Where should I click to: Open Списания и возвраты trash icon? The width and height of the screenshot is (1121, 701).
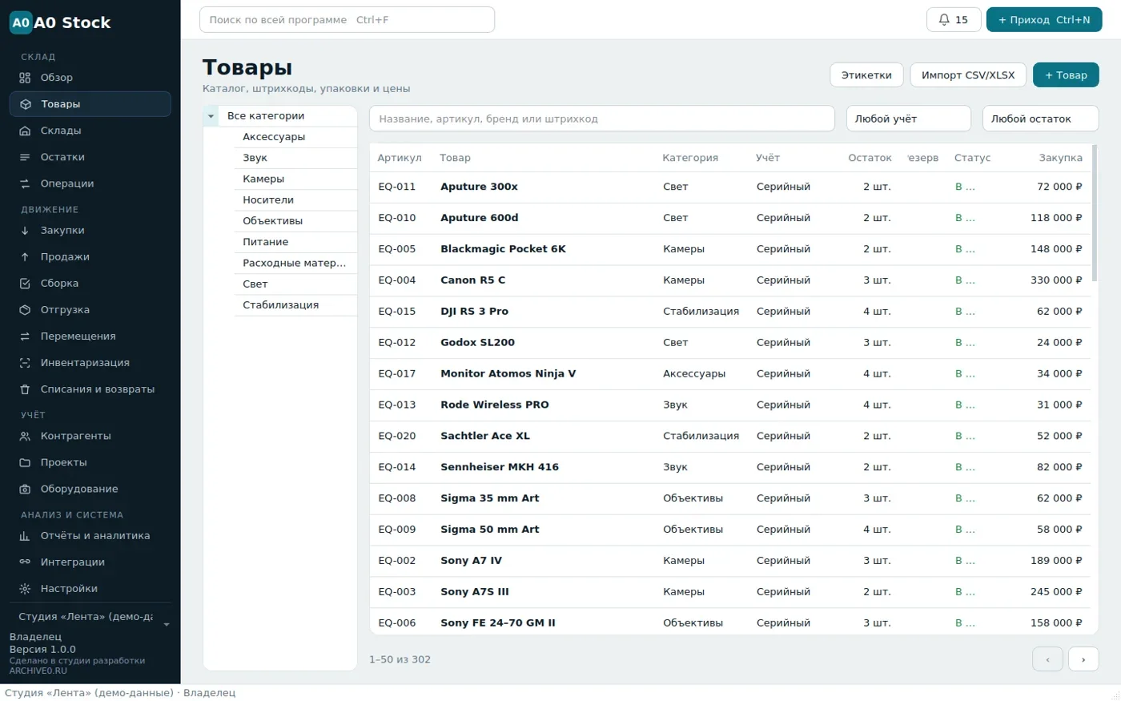[25, 389]
